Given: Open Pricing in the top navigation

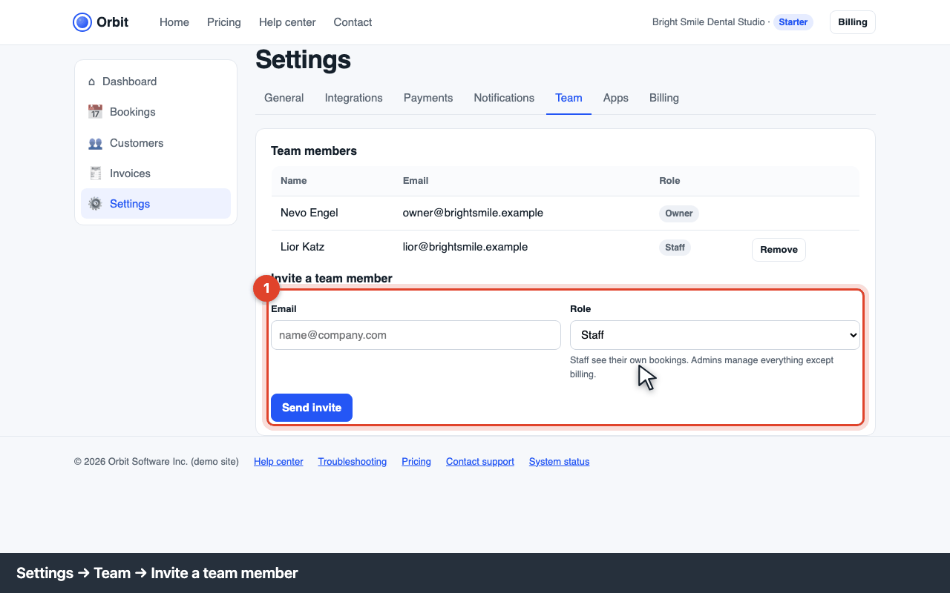Looking at the screenshot, I should 224,22.
